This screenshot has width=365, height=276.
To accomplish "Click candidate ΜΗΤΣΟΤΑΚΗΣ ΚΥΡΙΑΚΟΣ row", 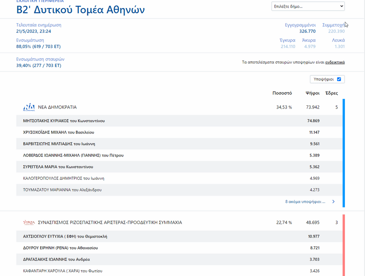I will click(x=179, y=121).
